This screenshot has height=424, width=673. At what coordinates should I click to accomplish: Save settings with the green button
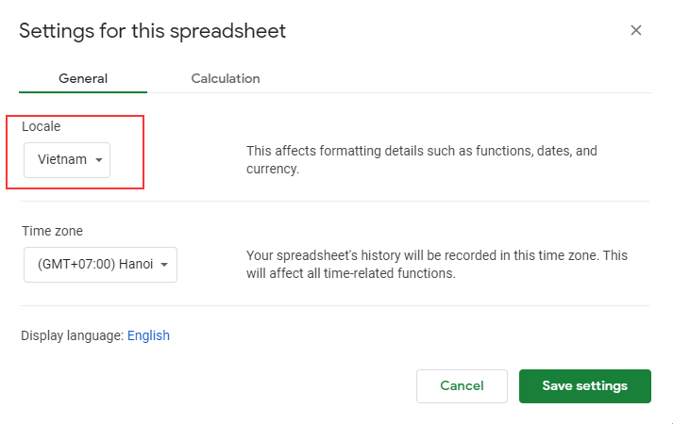pos(584,385)
